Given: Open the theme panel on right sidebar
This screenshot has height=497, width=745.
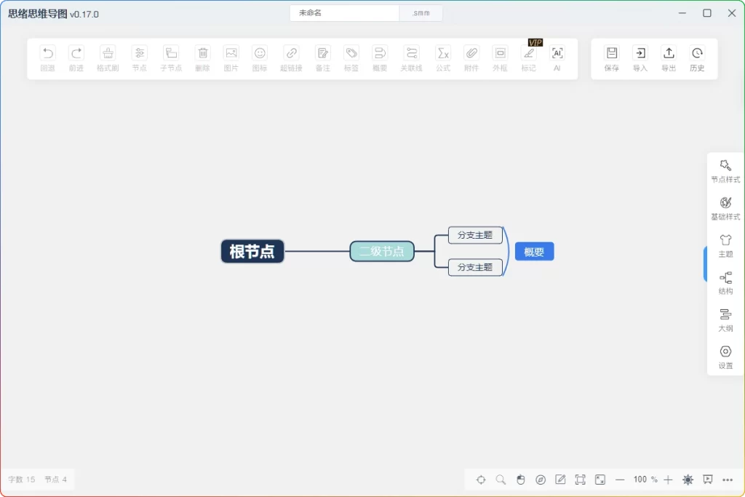Looking at the screenshot, I should [x=725, y=246].
